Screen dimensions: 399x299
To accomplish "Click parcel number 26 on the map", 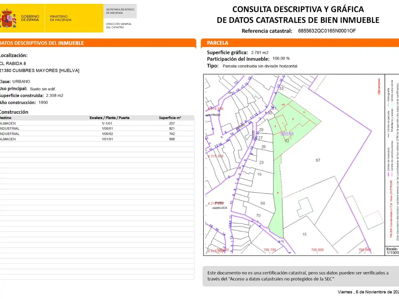I will tap(263, 147).
